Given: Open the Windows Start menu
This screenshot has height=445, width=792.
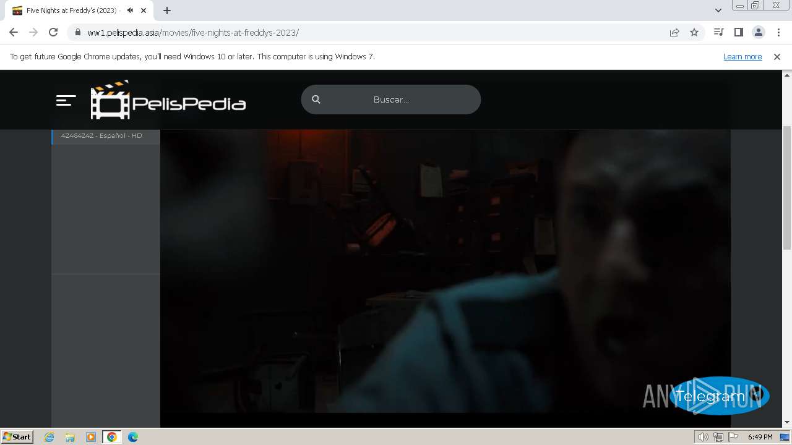Looking at the screenshot, I should click(17, 437).
